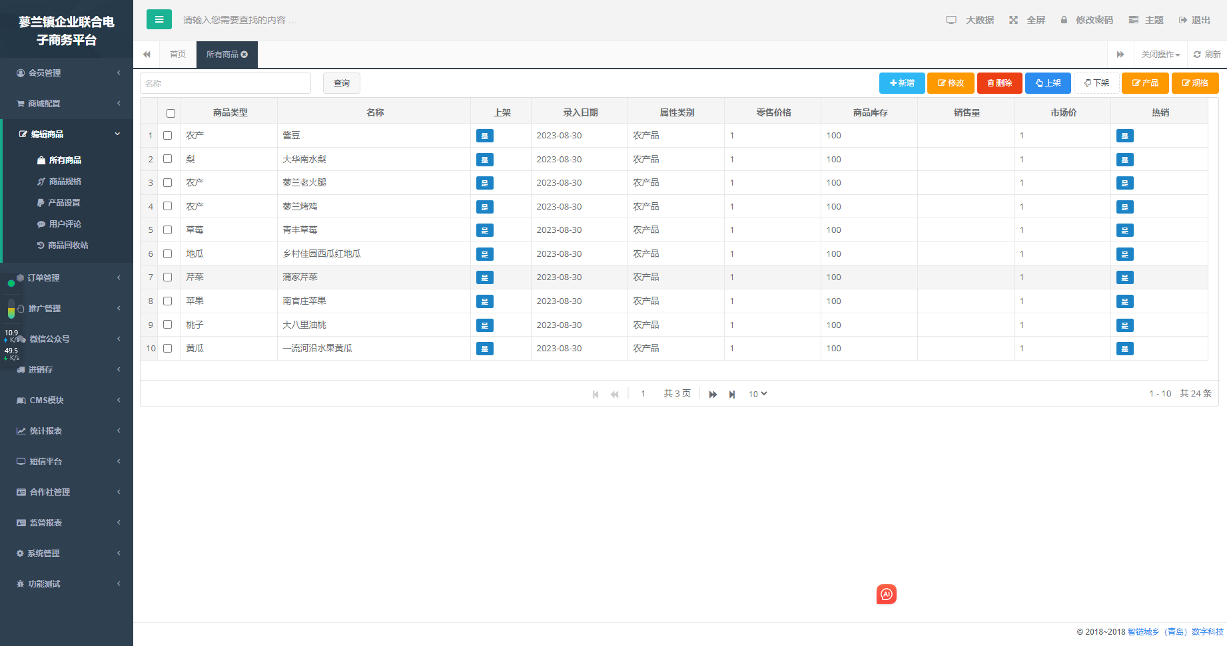The image size is (1227, 646).
Task: Check the row for 蓼兰烤鸡
Action: [168, 206]
